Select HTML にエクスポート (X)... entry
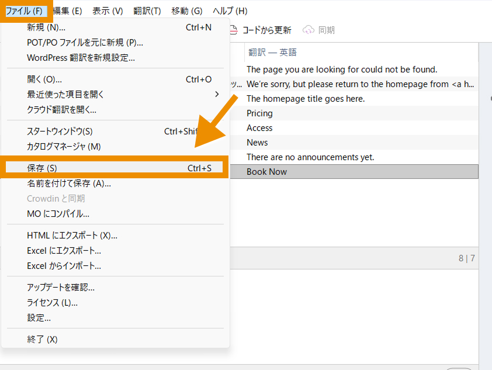492x370 pixels. point(72,236)
